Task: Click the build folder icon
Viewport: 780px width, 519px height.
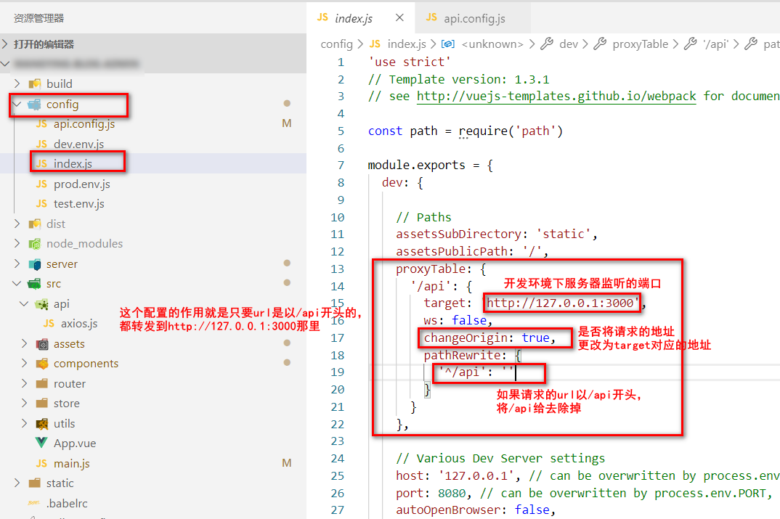Action: click(x=34, y=83)
